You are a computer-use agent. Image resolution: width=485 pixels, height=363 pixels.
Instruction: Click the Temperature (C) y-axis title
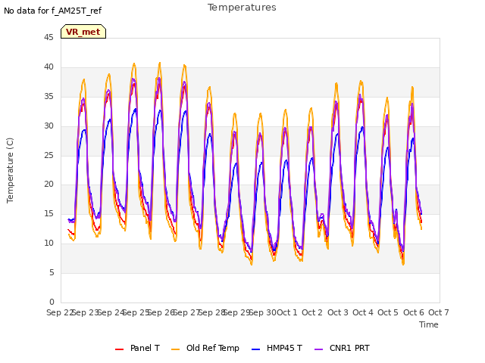(x=10, y=170)
